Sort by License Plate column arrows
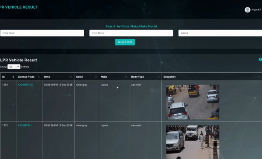The width and height of the screenshot is (262, 159). (x=39, y=77)
